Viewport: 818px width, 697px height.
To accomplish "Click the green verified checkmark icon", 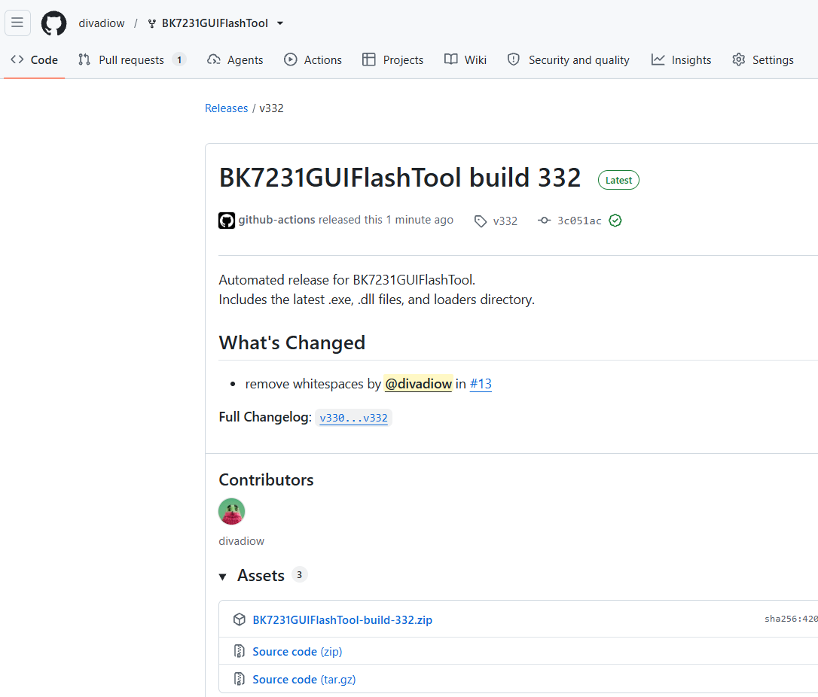I will tap(615, 221).
